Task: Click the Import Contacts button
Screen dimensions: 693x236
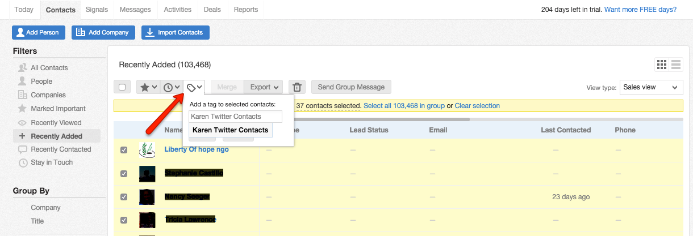Action: click(x=175, y=32)
